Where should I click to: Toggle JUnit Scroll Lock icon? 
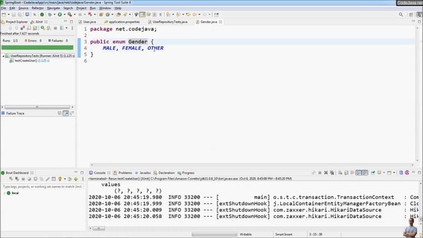(35, 28)
